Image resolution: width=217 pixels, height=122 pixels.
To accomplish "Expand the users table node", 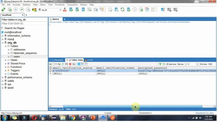I will (x=8, y=57).
